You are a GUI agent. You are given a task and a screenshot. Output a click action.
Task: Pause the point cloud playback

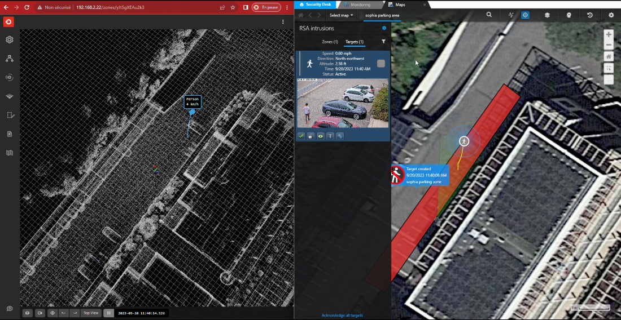coord(108,313)
